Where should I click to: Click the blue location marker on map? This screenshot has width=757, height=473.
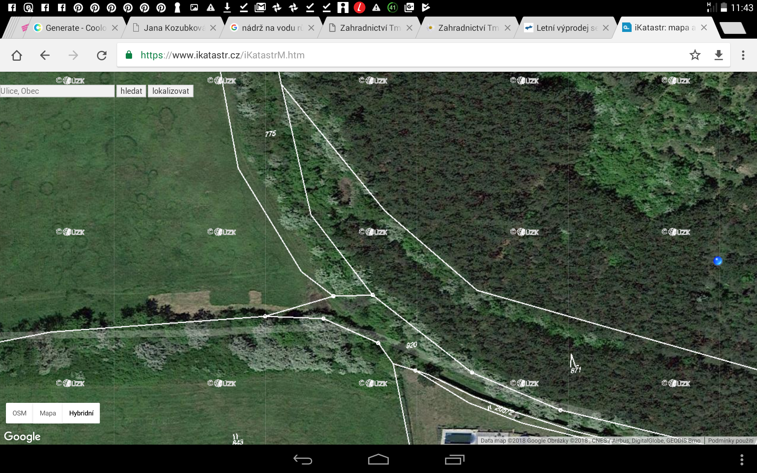(718, 261)
